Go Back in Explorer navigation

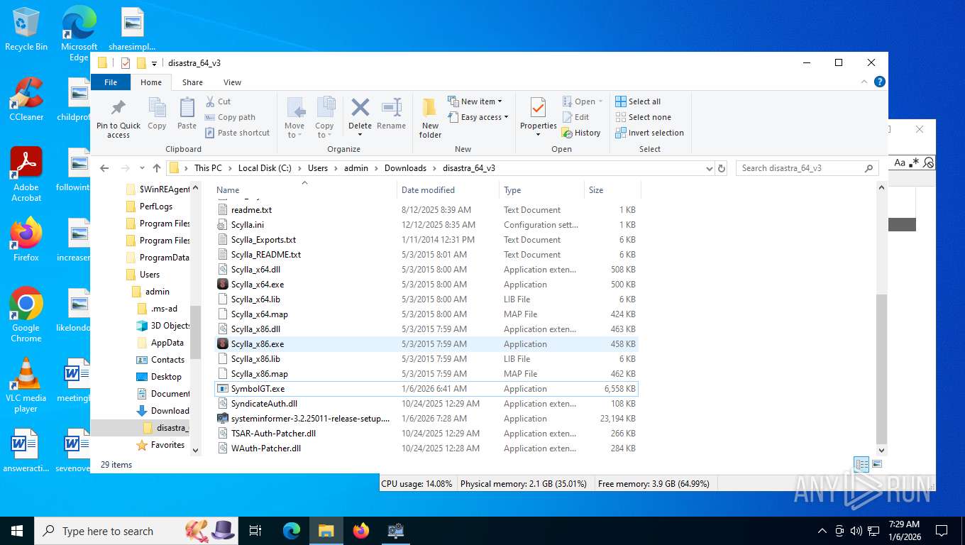[104, 168]
